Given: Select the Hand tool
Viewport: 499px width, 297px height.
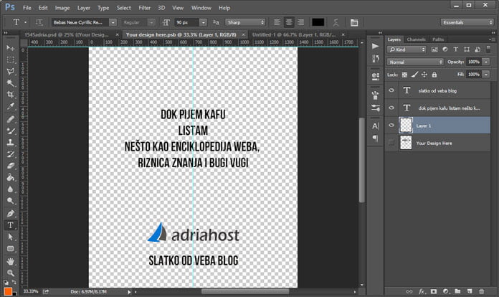Looking at the screenshot, I should [10, 261].
